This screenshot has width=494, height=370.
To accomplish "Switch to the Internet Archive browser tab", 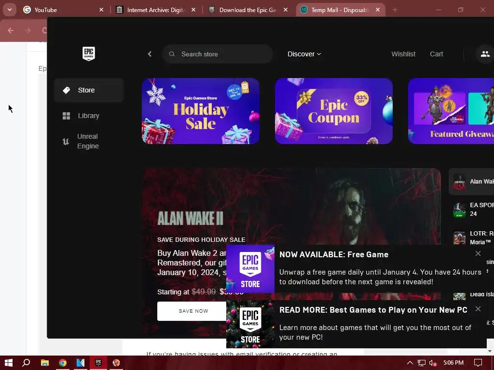I will point(156,10).
